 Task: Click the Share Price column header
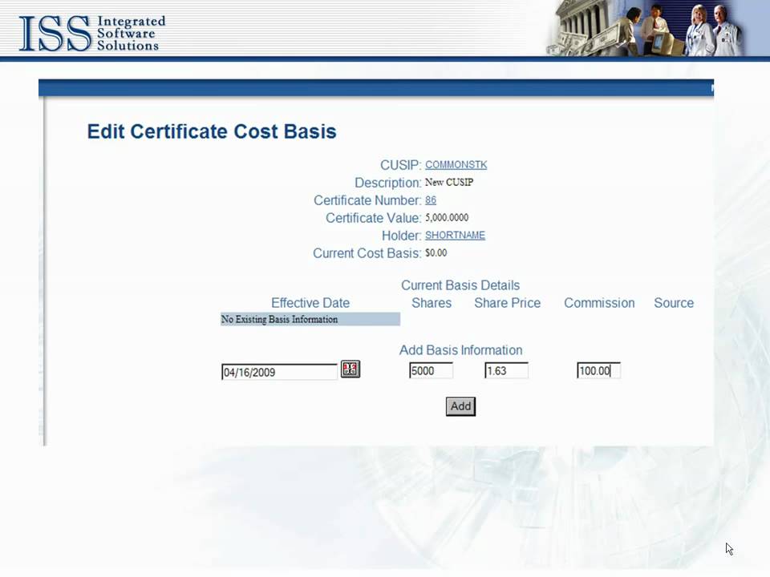pos(507,303)
